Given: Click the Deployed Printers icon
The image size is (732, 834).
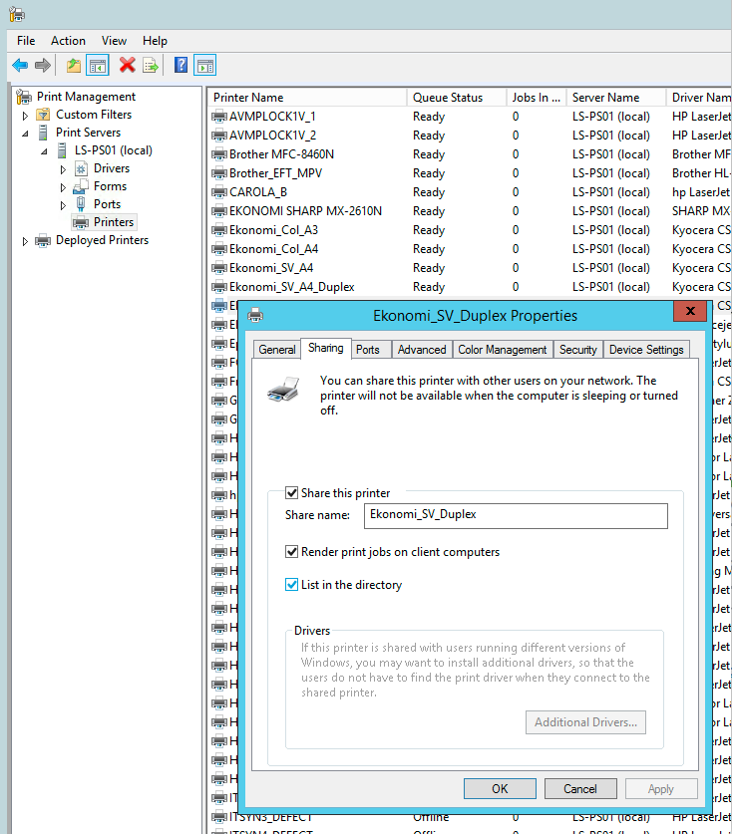Looking at the screenshot, I should point(43,240).
